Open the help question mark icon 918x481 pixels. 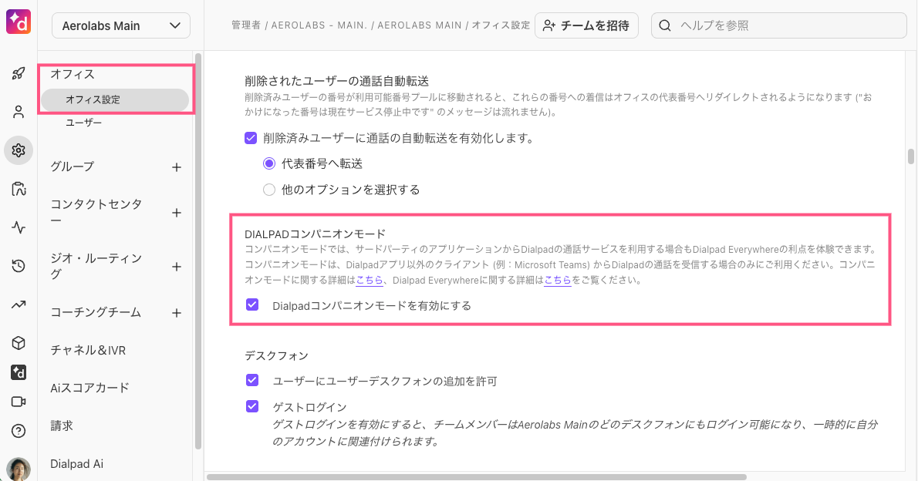pos(19,431)
